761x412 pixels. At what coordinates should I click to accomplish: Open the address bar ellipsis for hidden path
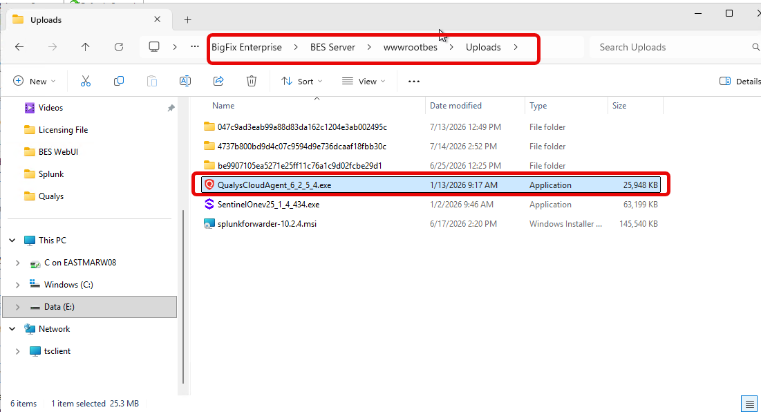click(195, 47)
